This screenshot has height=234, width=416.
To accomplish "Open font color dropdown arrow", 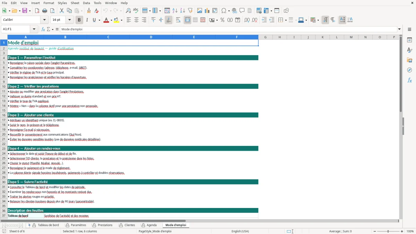I will [111, 20].
